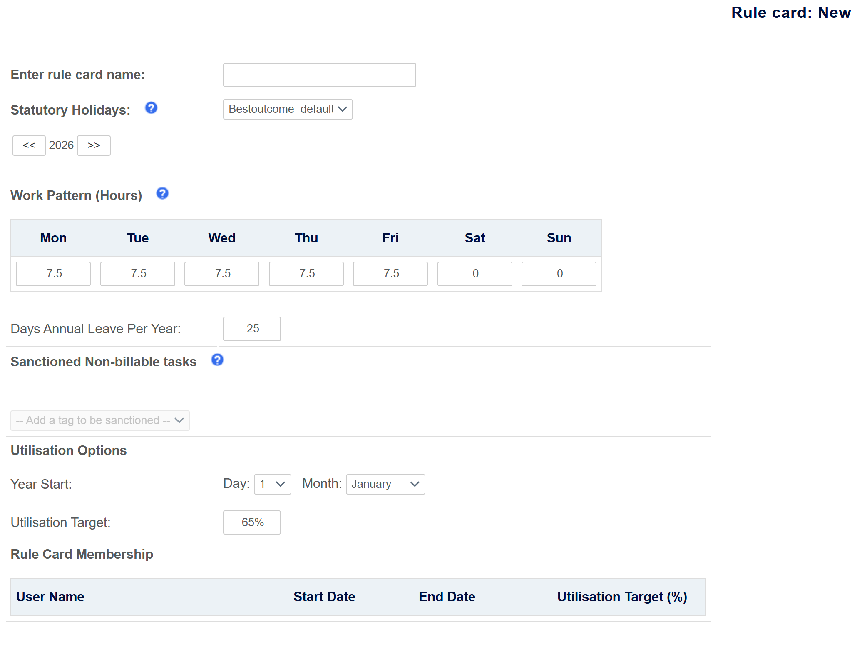
Task: Expand the Add a tag to be sanctioned dropdown
Action: [100, 420]
